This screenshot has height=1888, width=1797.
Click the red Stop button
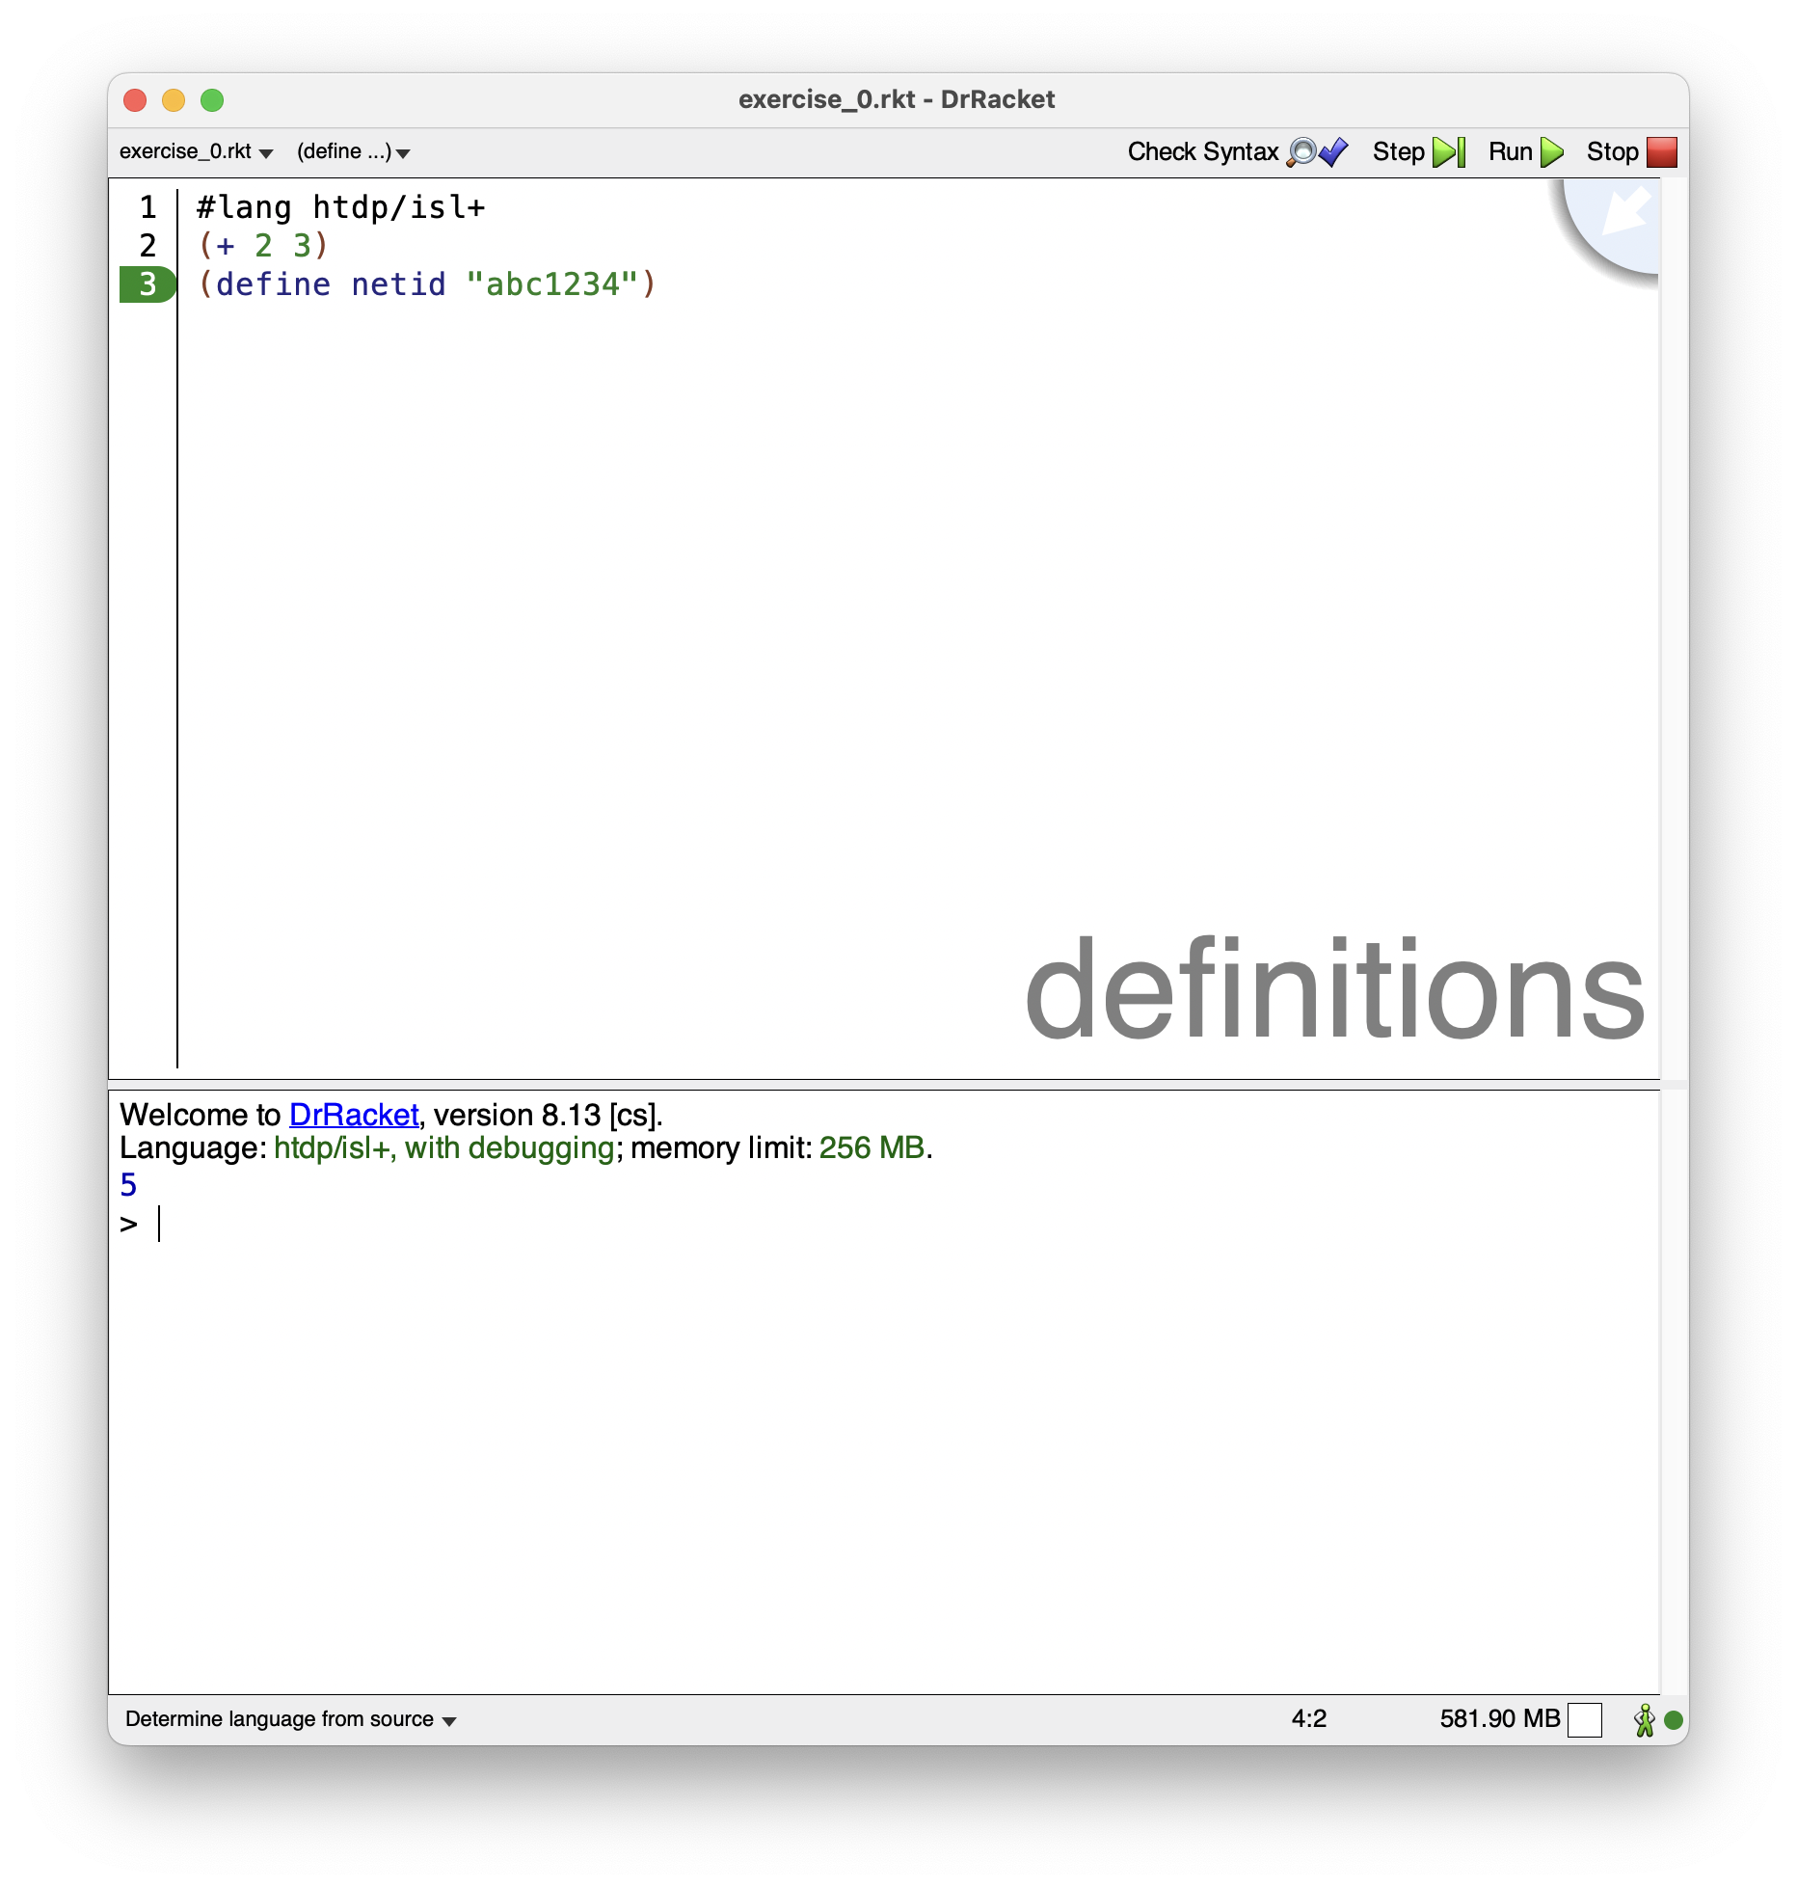point(1631,152)
